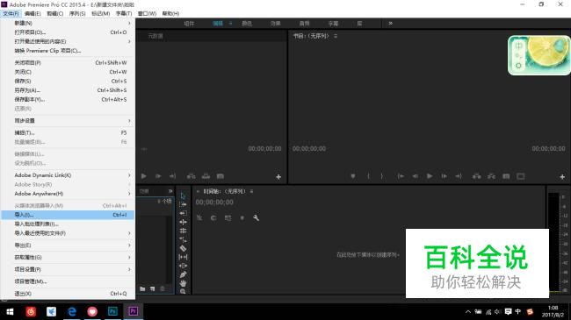Add marker button in timeline header

[x=242, y=217]
